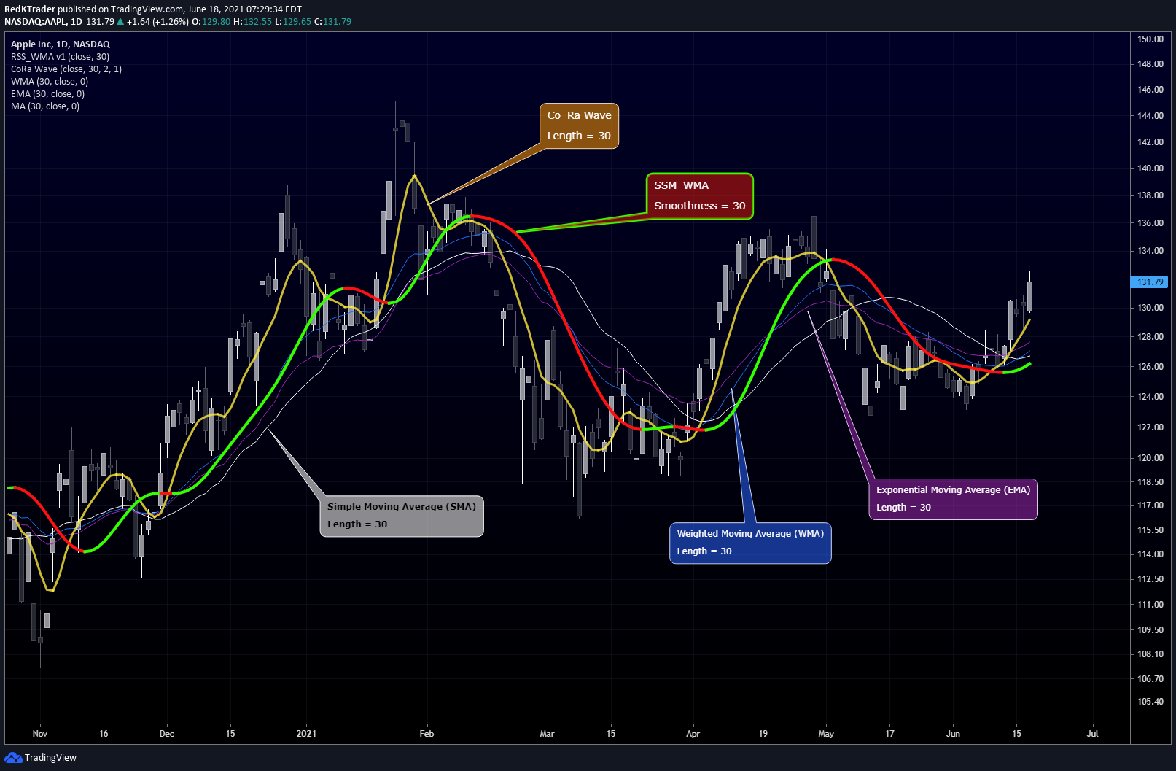This screenshot has width=1176, height=771.
Task: Click the Nov label on time axis
Action: pos(40,734)
